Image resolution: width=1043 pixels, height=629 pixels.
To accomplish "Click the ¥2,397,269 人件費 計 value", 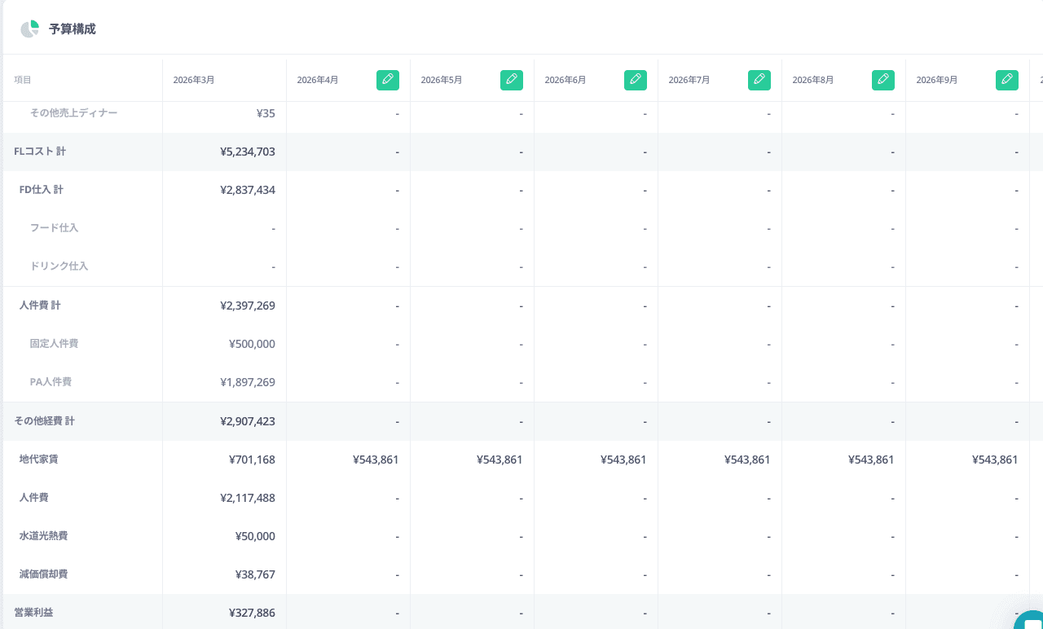I will (x=248, y=306).
